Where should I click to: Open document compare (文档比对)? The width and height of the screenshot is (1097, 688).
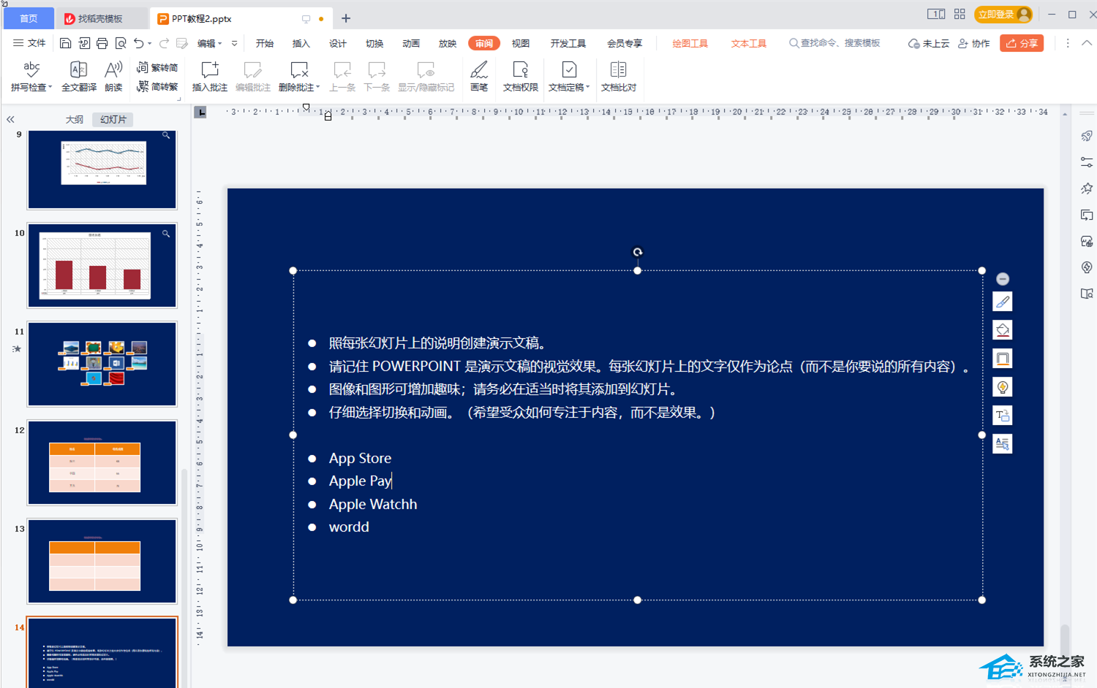[x=619, y=76]
